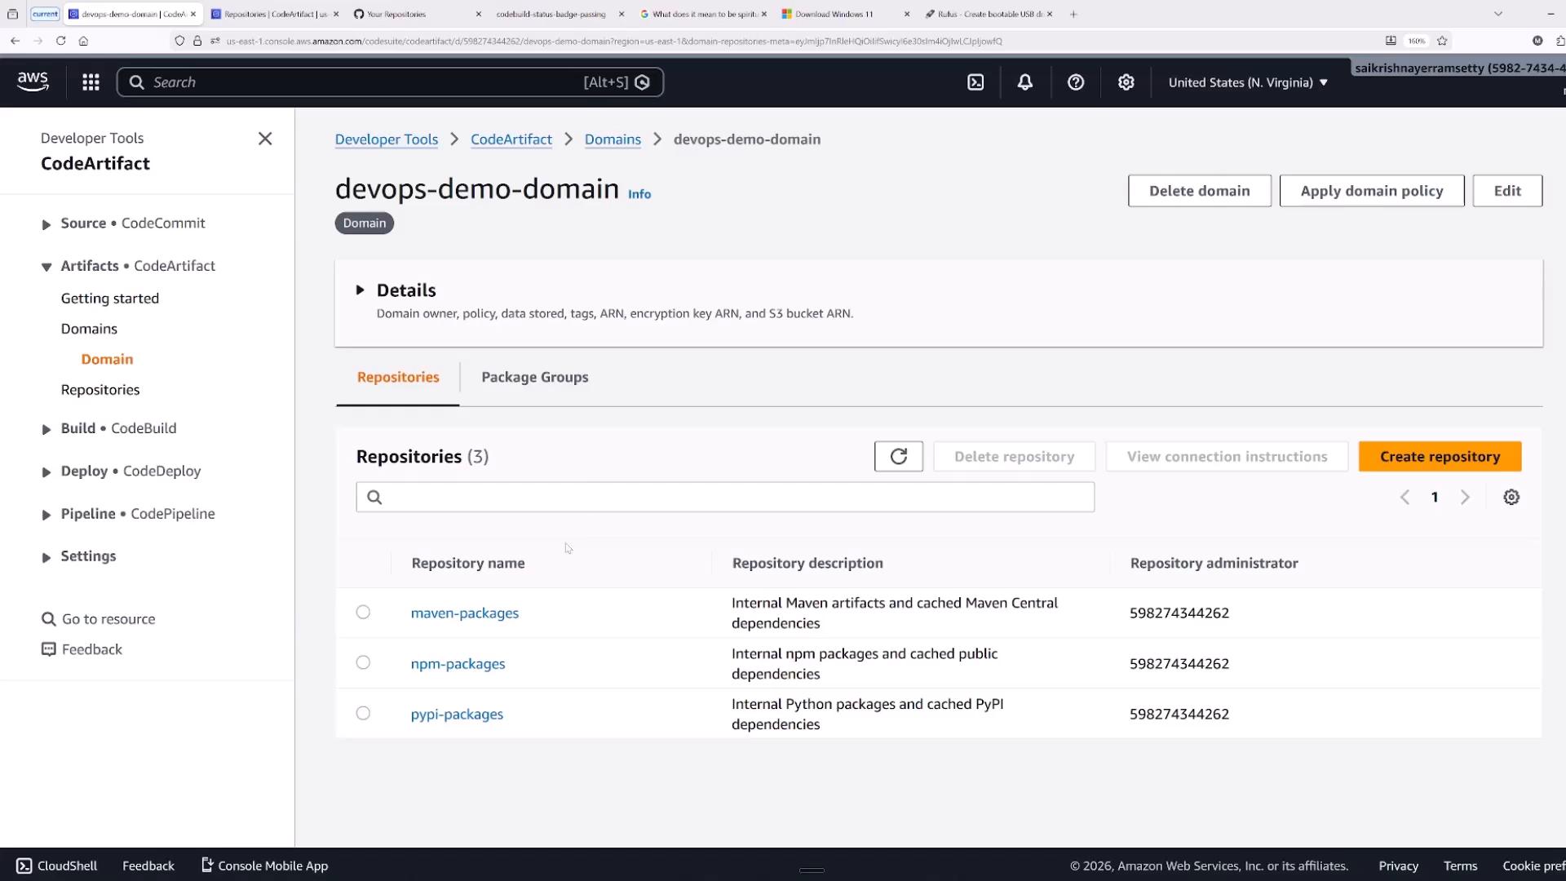Screen dimensions: 1566x881
Task: Open the help question mark menu
Action: [x=1076, y=82]
